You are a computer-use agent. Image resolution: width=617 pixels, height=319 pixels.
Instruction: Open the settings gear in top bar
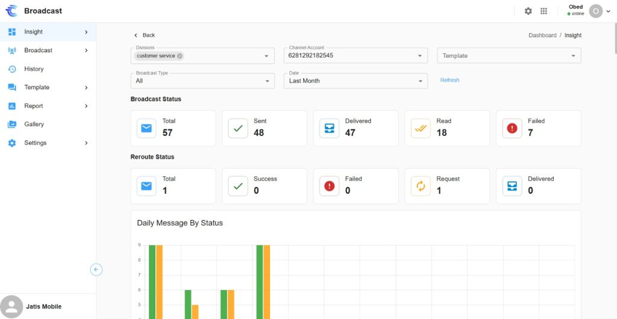[528, 11]
